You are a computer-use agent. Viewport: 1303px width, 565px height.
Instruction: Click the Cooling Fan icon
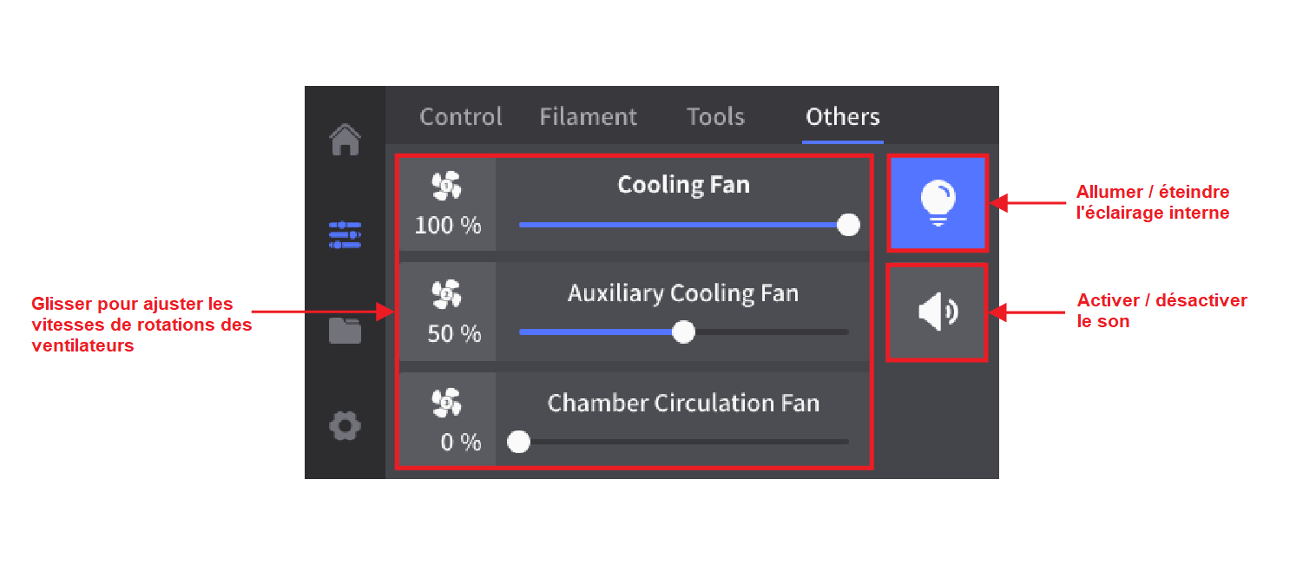447,185
